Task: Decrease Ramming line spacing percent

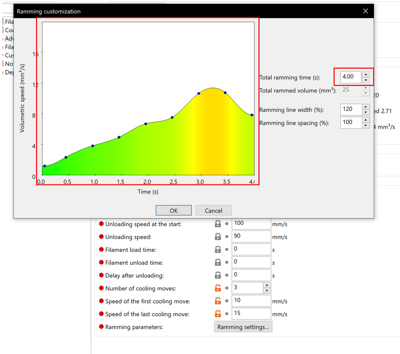Action: [366, 125]
